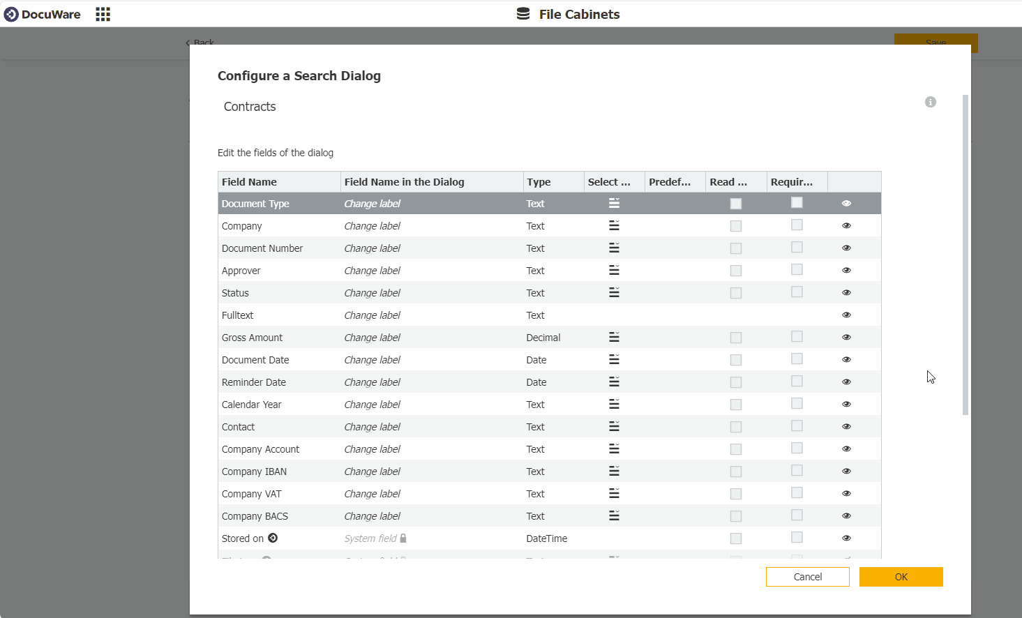Click the DocuWare logo
1022x618 pixels.
point(42,13)
